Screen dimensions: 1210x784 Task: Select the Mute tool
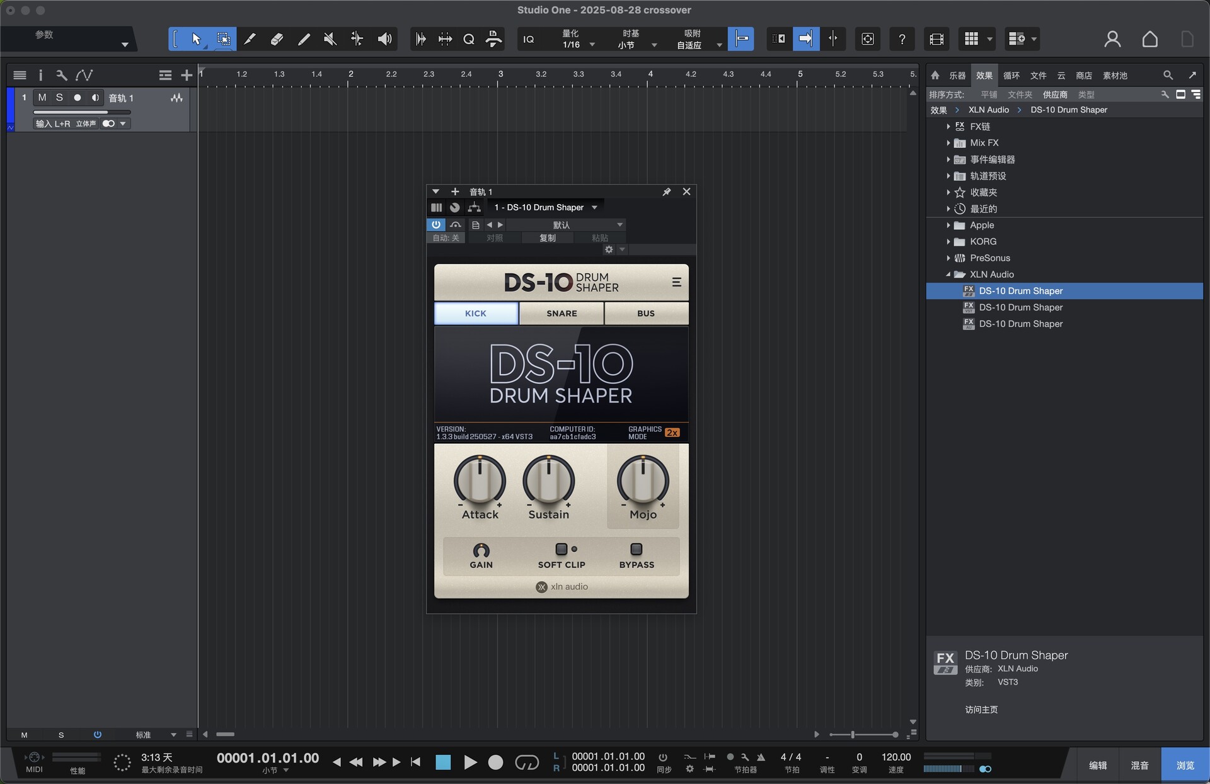tap(330, 39)
